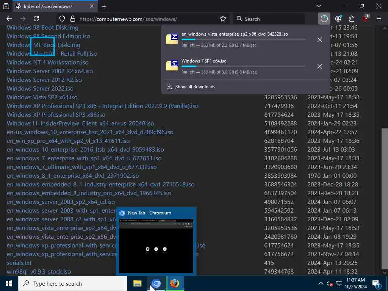This screenshot has width=388, height=291.
Task: Open the List all tabs chevron
Action: pyautogui.click(x=319, y=6)
